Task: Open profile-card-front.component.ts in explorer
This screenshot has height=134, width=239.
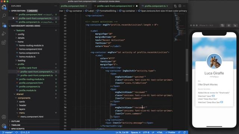Action: [37, 75]
